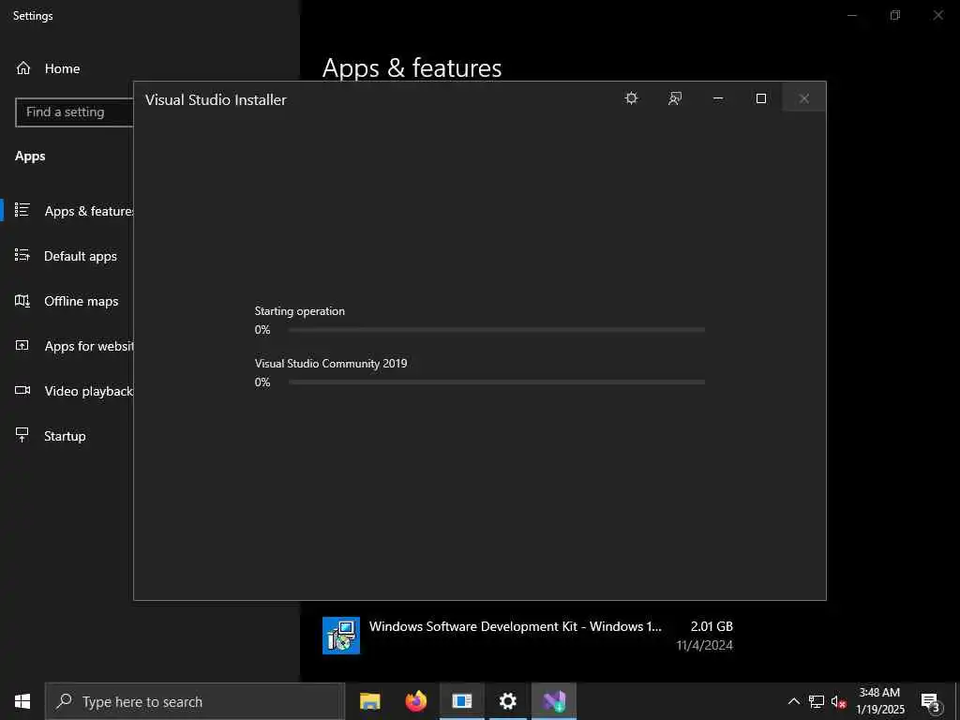Toggle theme icon in Visual Studio Installer
The height and width of the screenshot is (720, 960).
[631, 97]
